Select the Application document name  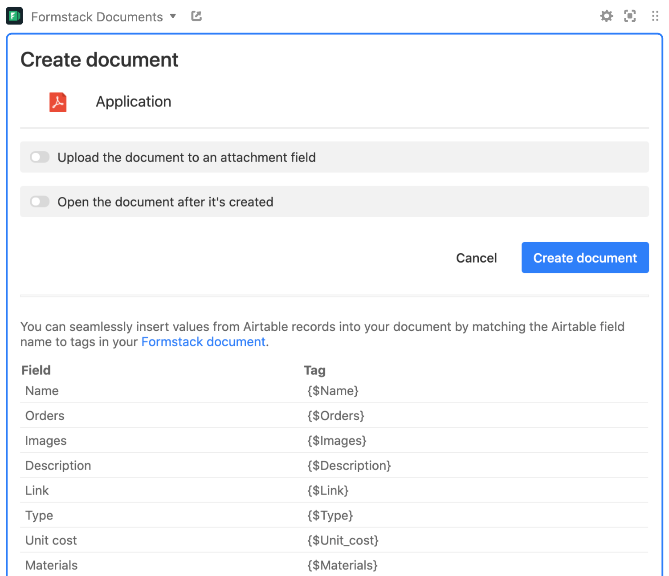click(x=134, y=102)
